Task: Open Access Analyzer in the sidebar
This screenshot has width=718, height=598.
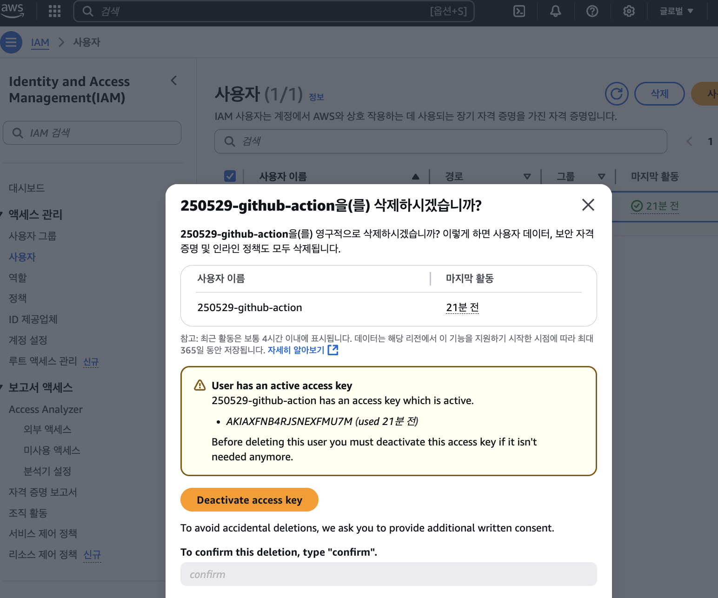Action: (46, 409)
